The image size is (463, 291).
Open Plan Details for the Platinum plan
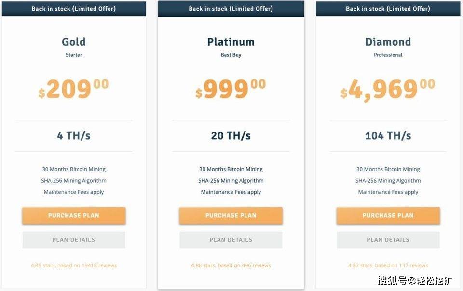click(x=231, y=240)
